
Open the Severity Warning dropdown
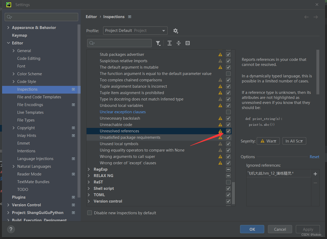point(268,141)
